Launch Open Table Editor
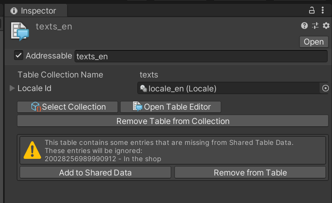332x203 pixels. (x=171, y=107)
